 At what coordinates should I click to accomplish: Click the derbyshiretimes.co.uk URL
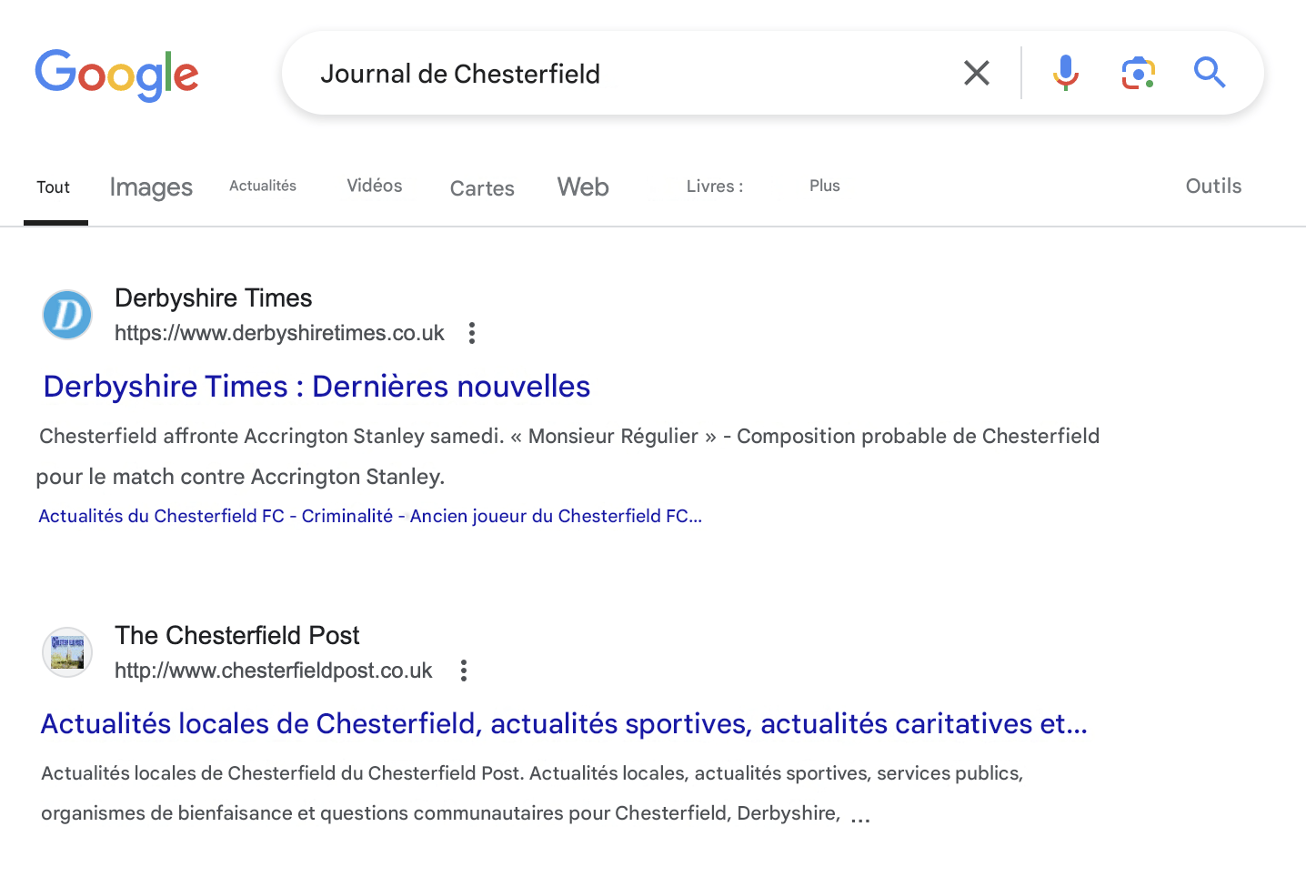[279, 333]
